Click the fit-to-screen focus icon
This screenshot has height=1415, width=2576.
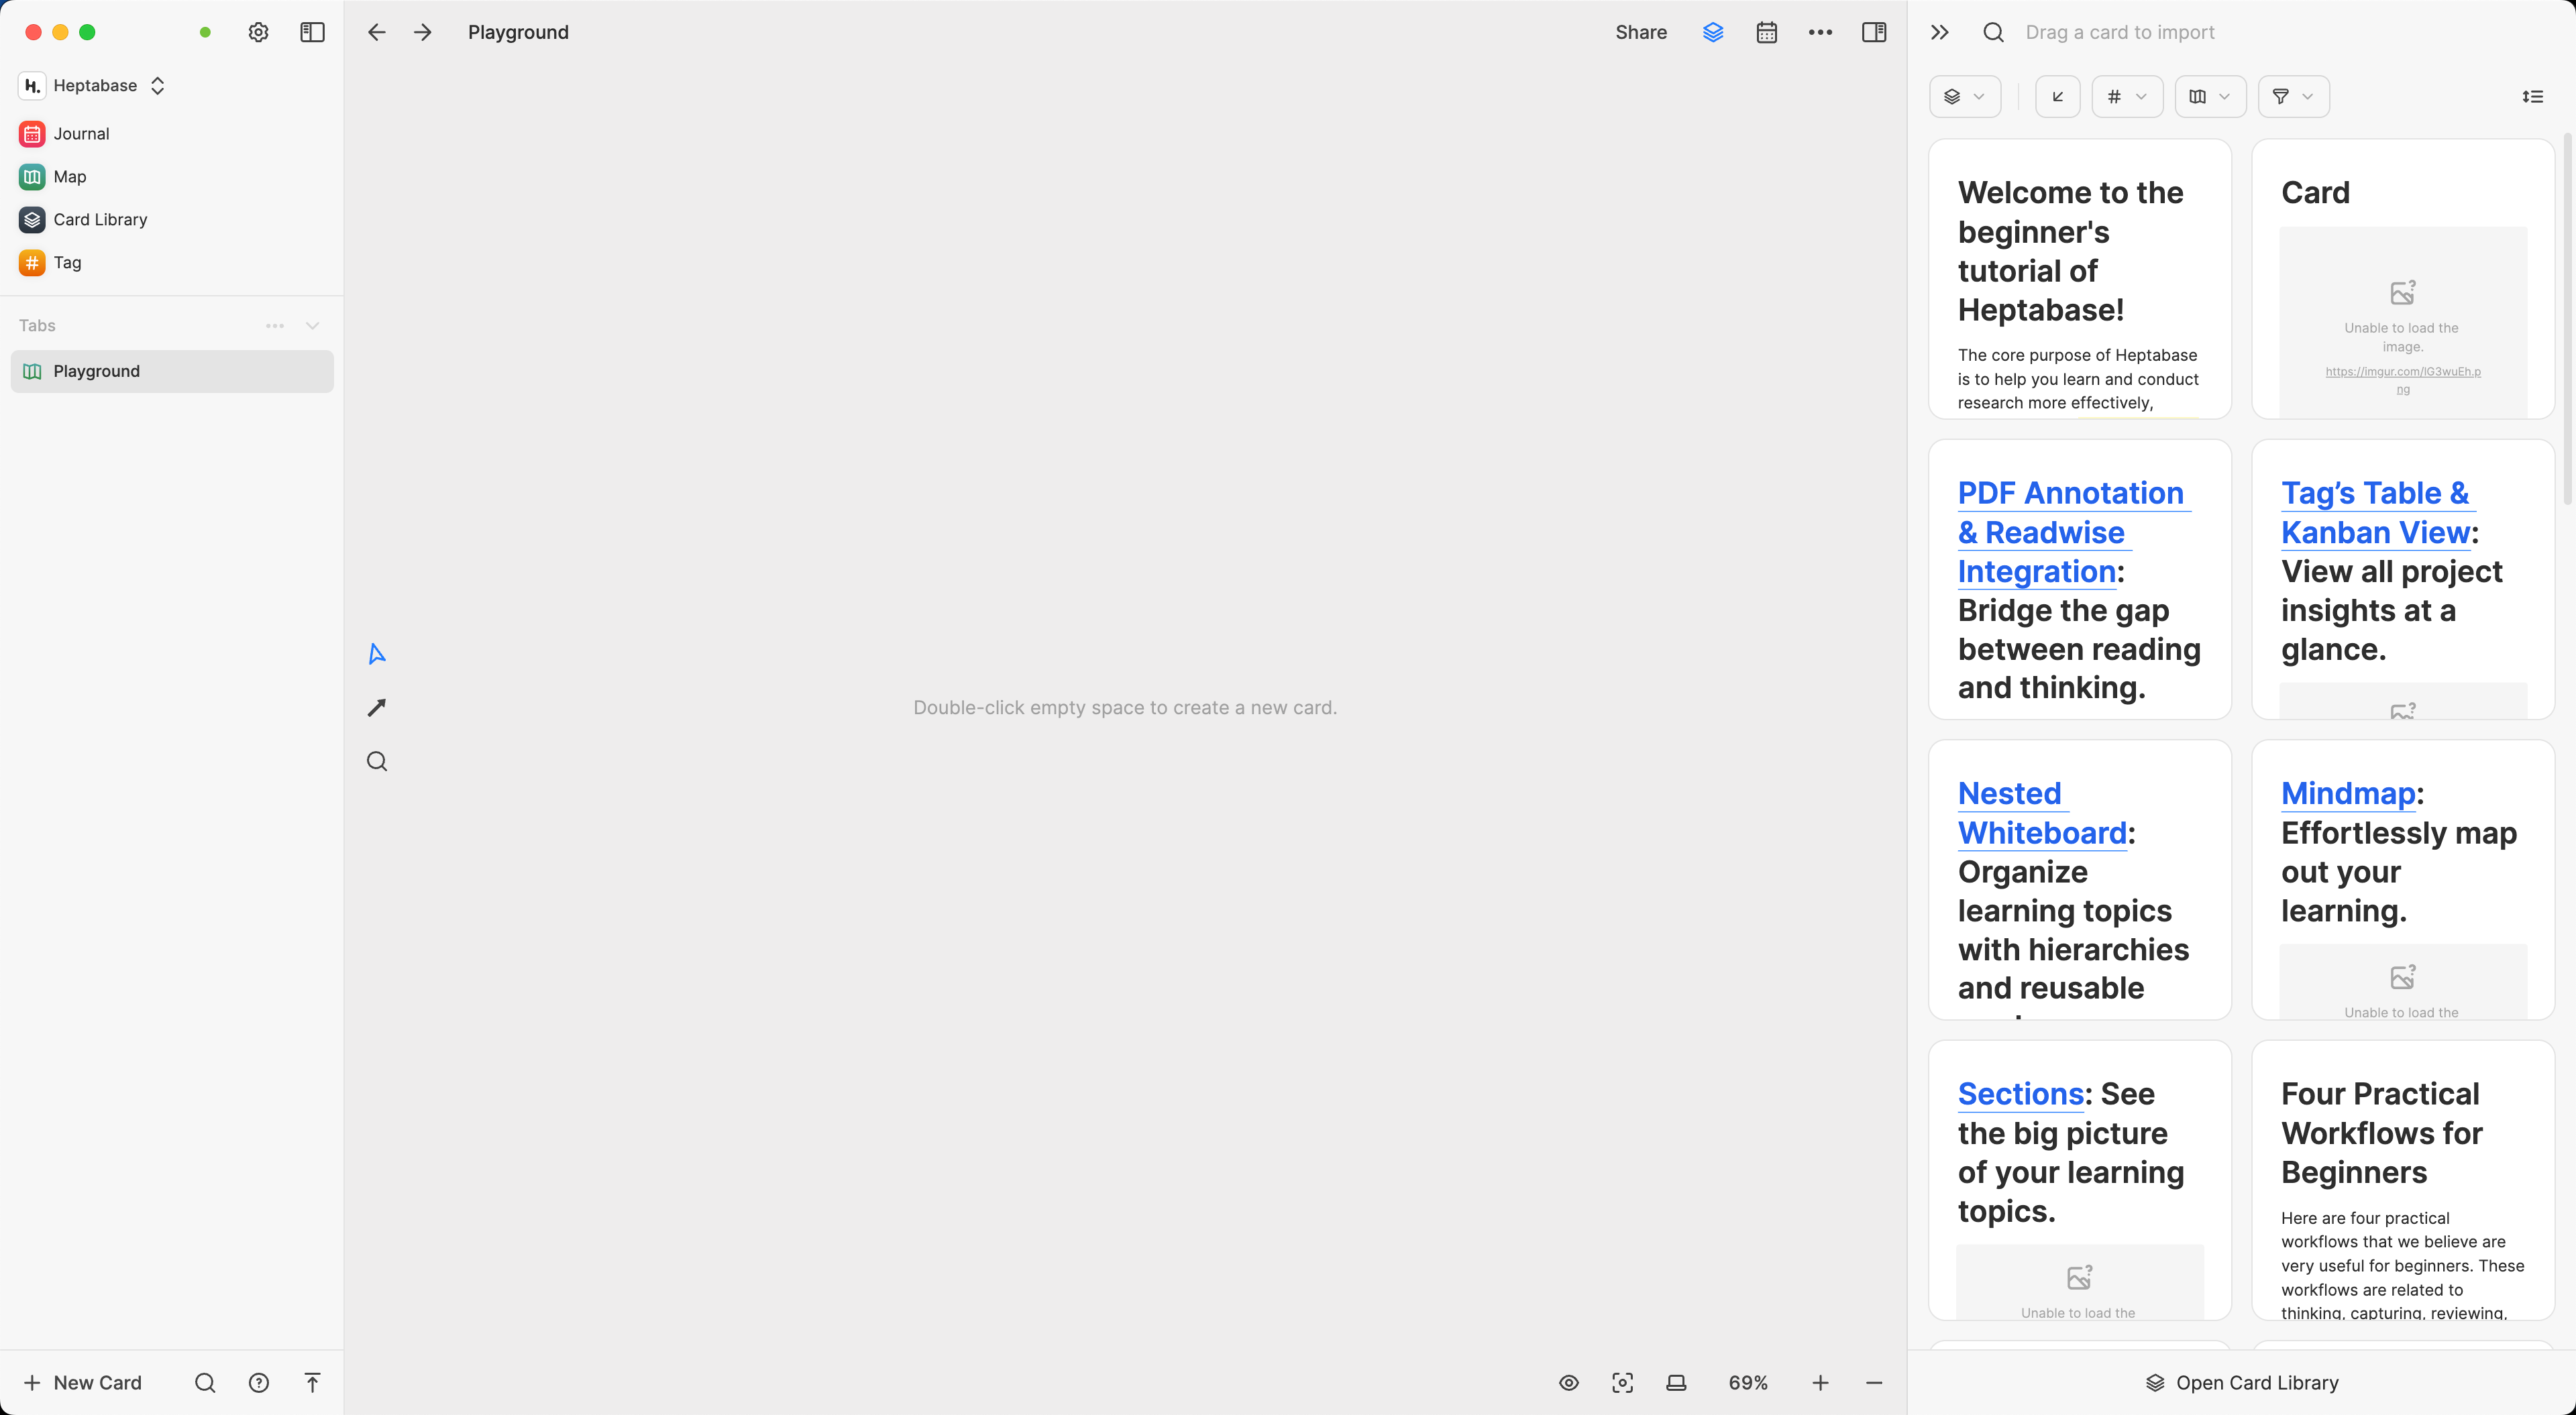tap(1622, 1382)
